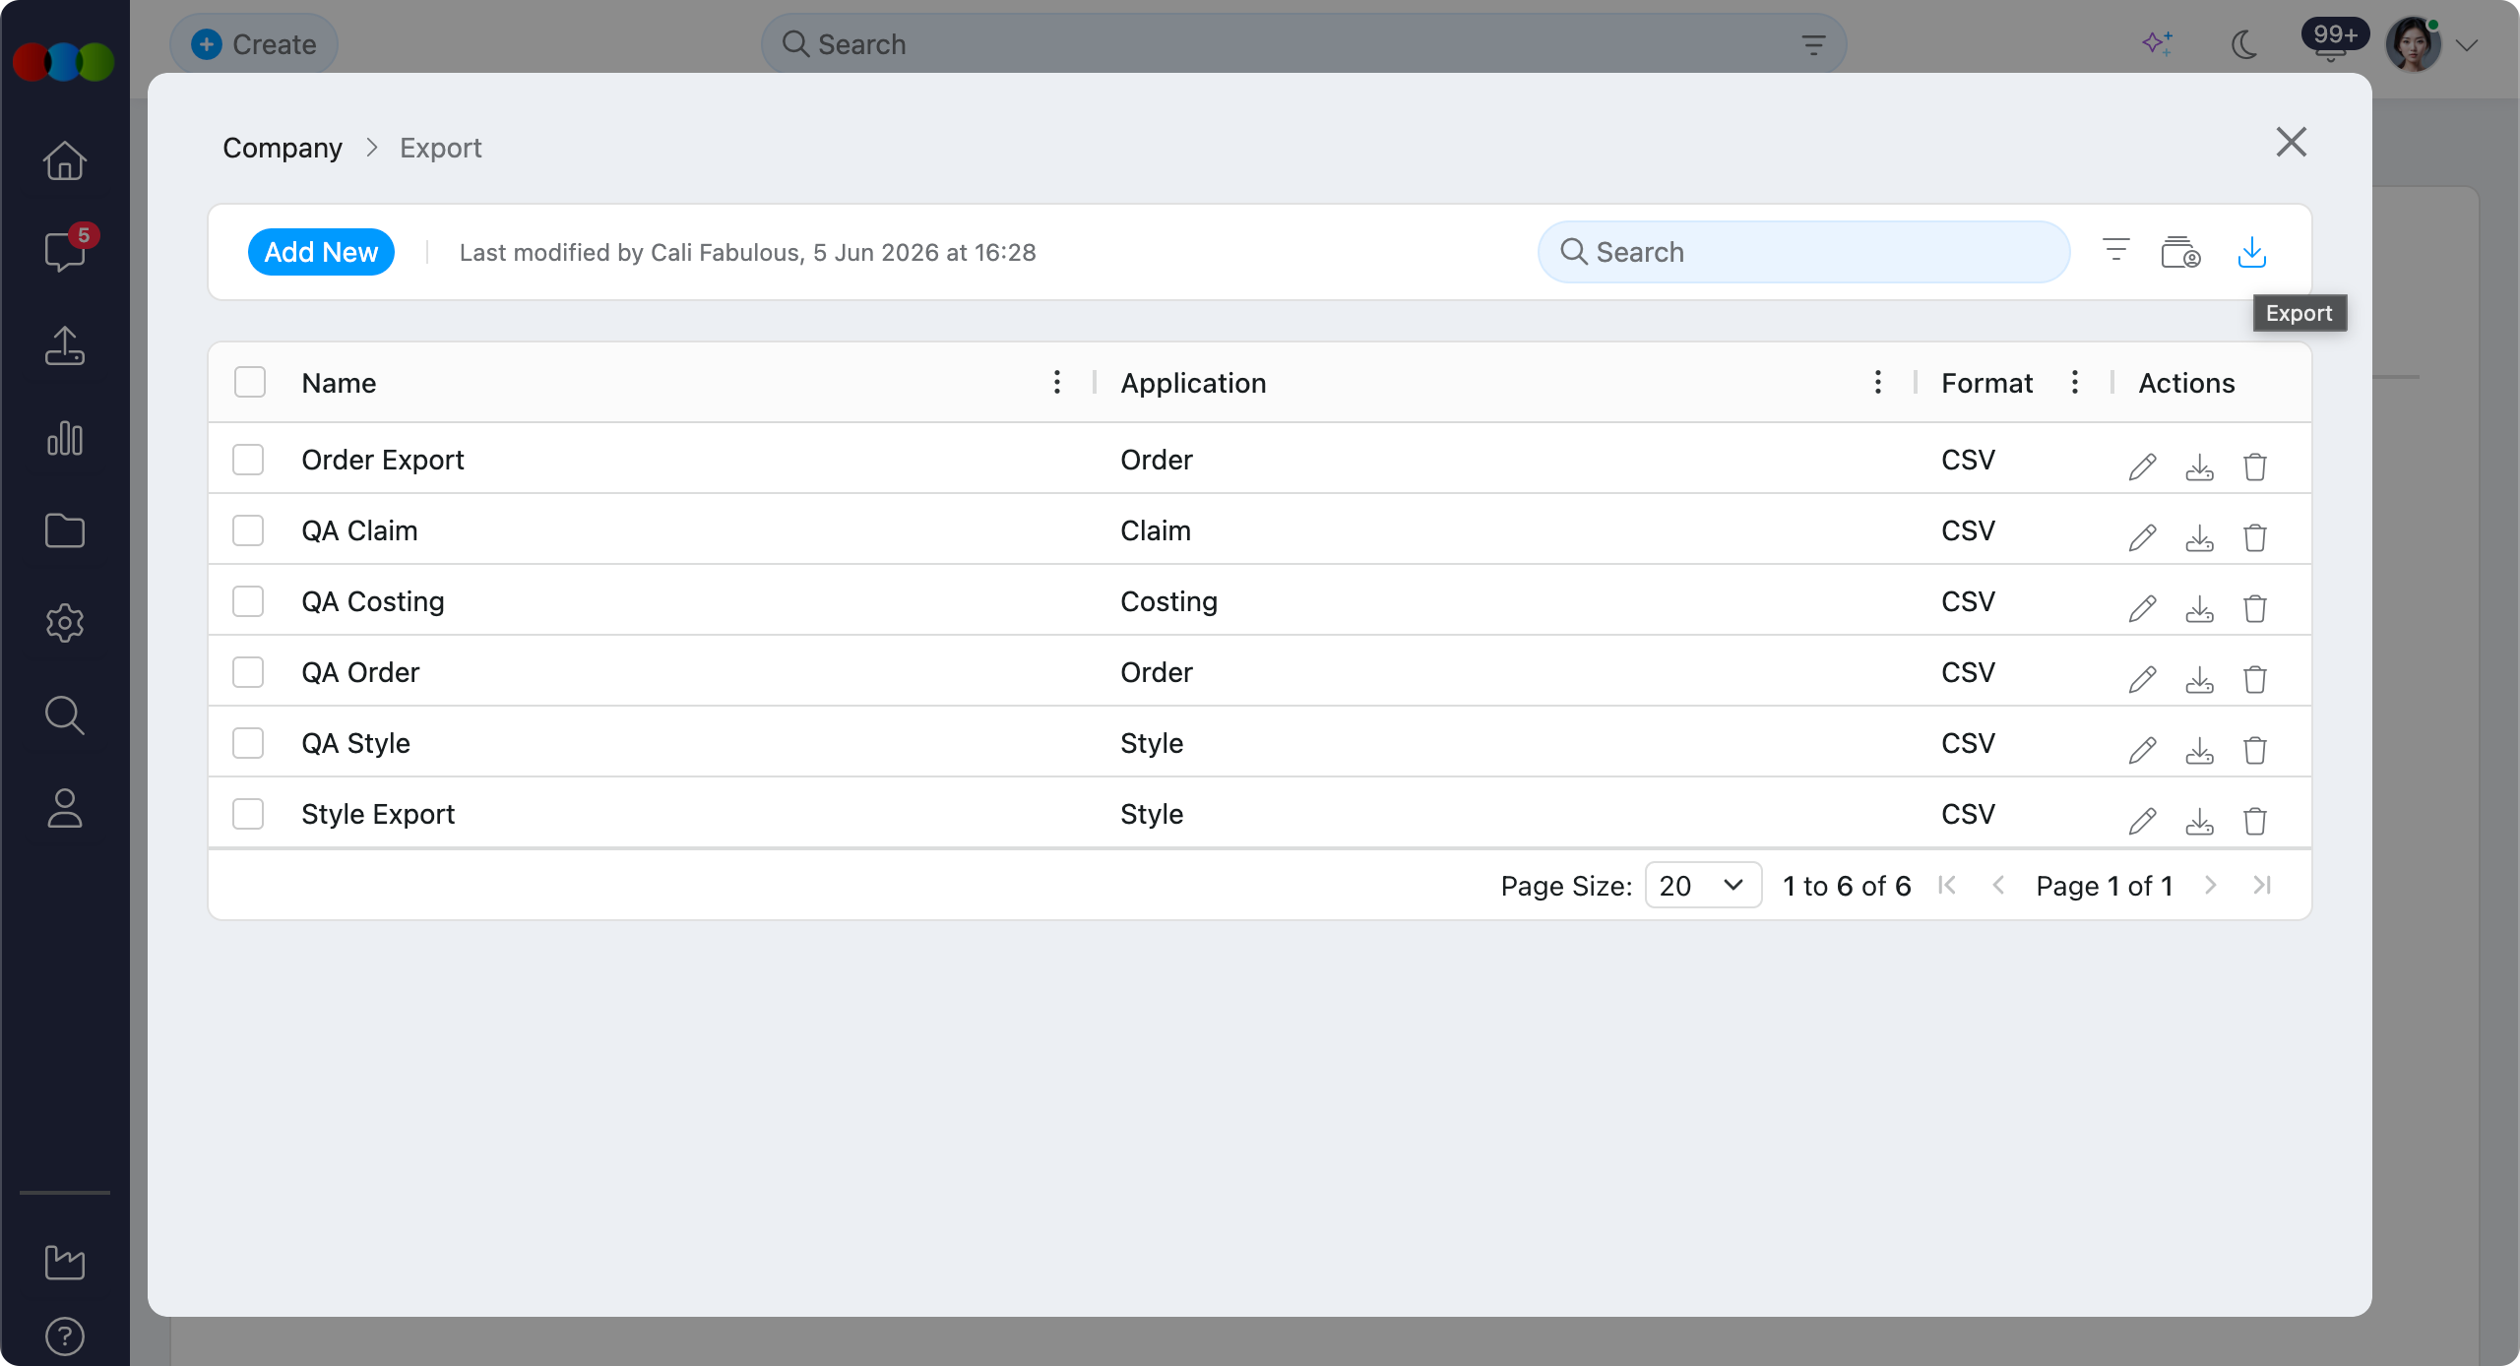Click the Search field in export toolbar
Image resolution: width=2520 pixels, height=1366 pixels.
[1803, 252]
